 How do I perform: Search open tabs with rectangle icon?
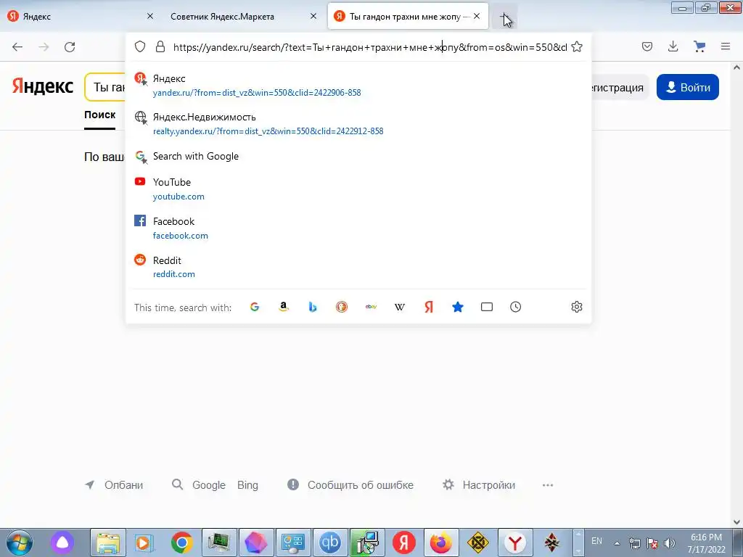(x=487, y=307)
